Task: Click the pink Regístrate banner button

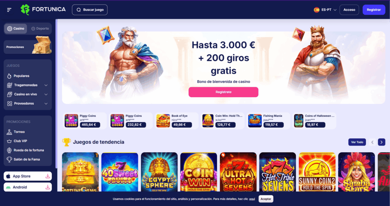Action: point(223,92)
